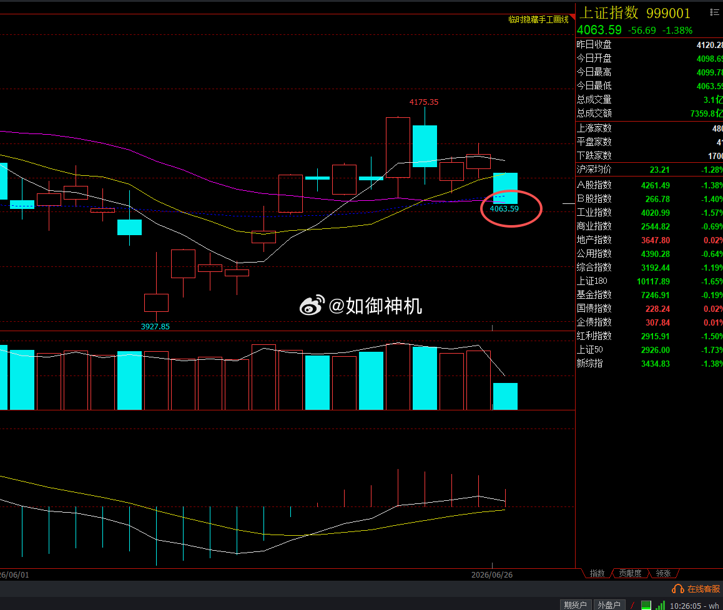Click the 总成交量 label
Viewport: 723px width, 610px height.
[594, 100]
